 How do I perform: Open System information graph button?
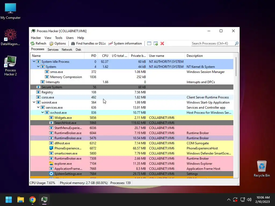click(125, 43)
